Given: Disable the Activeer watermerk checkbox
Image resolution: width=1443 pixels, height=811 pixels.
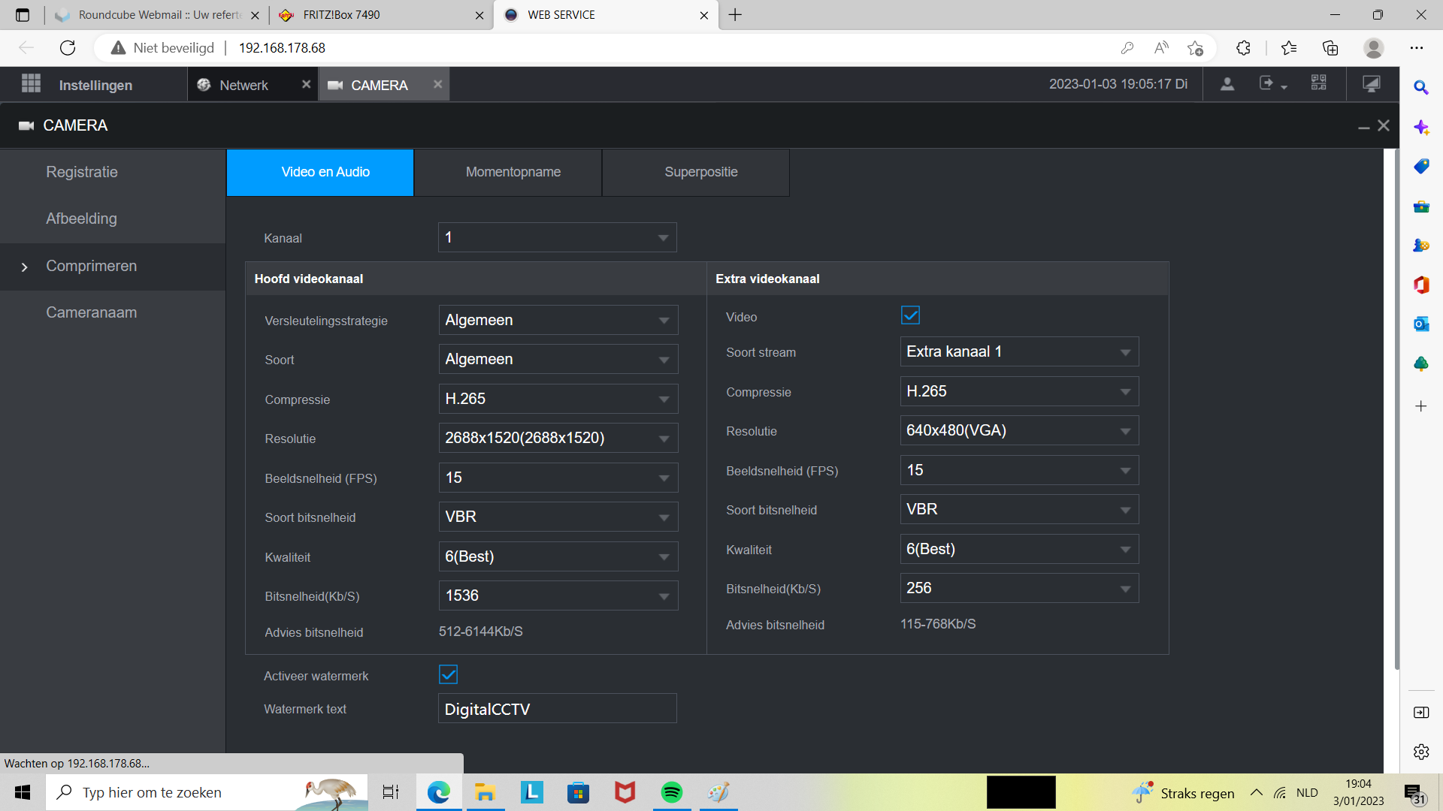Looking at the screenshot, I should coord(448,674).
